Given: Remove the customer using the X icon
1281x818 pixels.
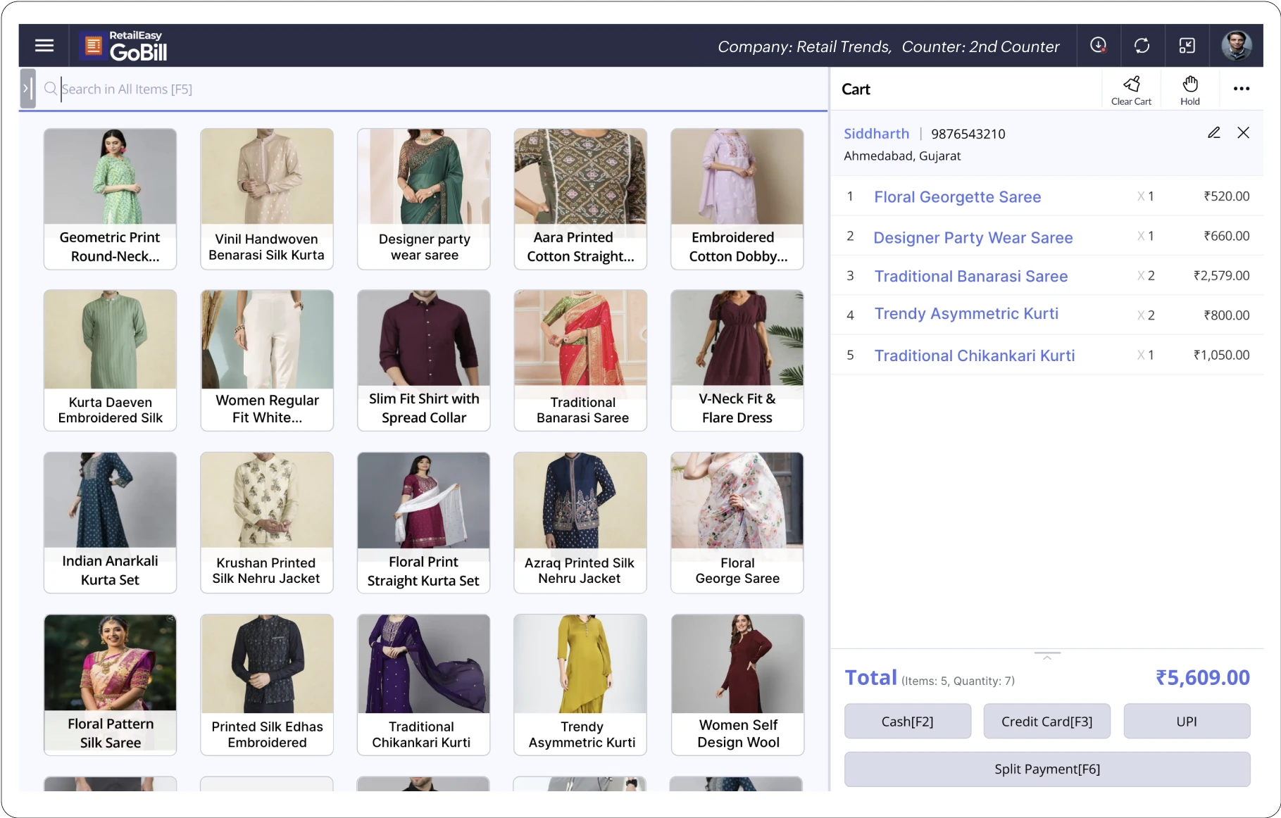Looking at the screenshot, I should [x=1244, y=132].
